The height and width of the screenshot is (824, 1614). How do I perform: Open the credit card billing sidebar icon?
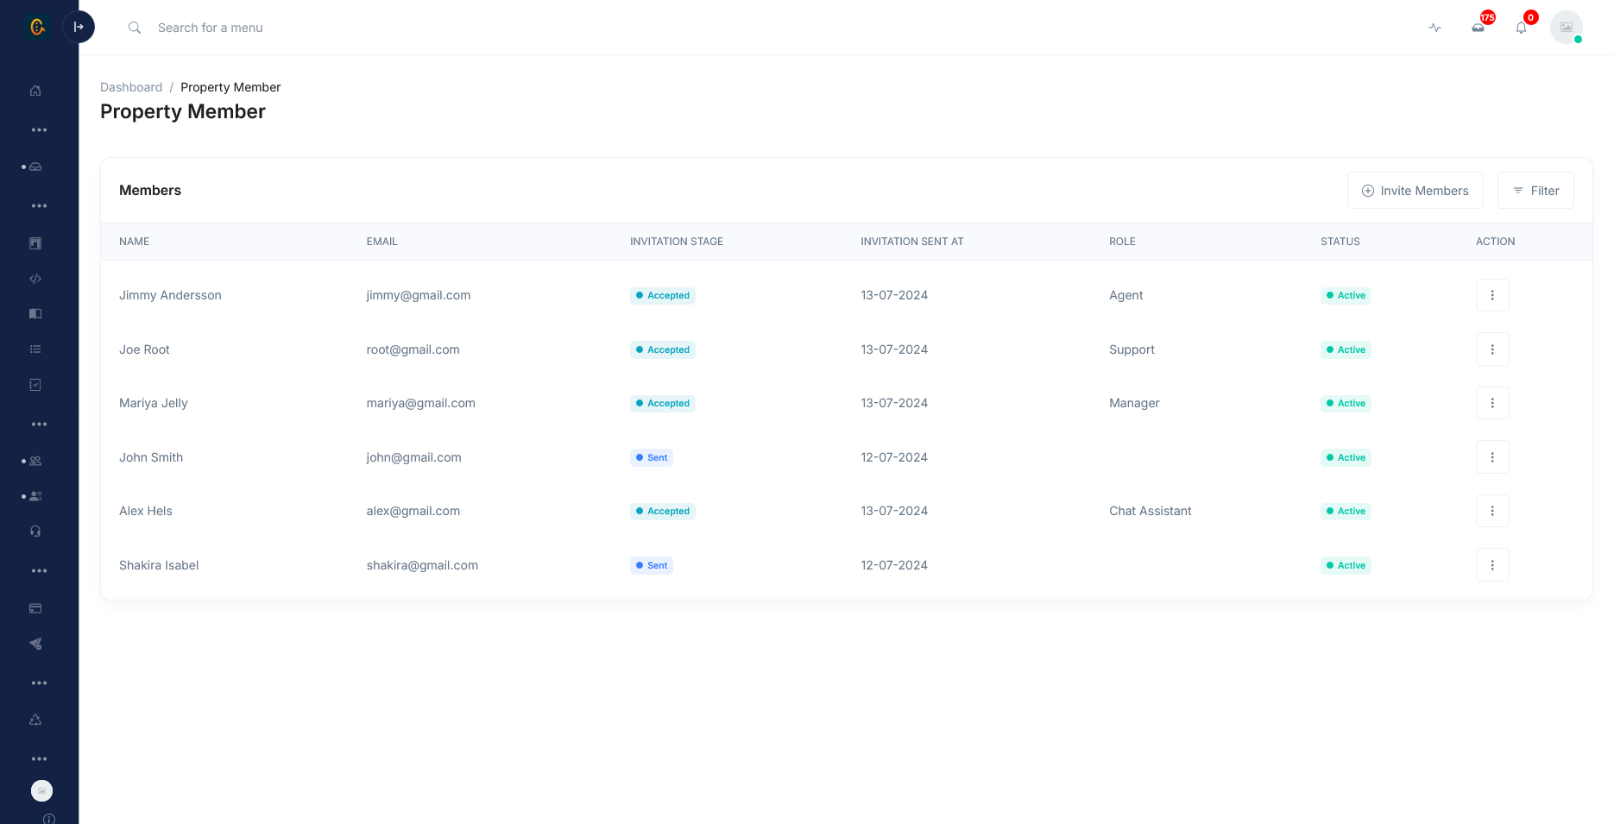(35, 608)
